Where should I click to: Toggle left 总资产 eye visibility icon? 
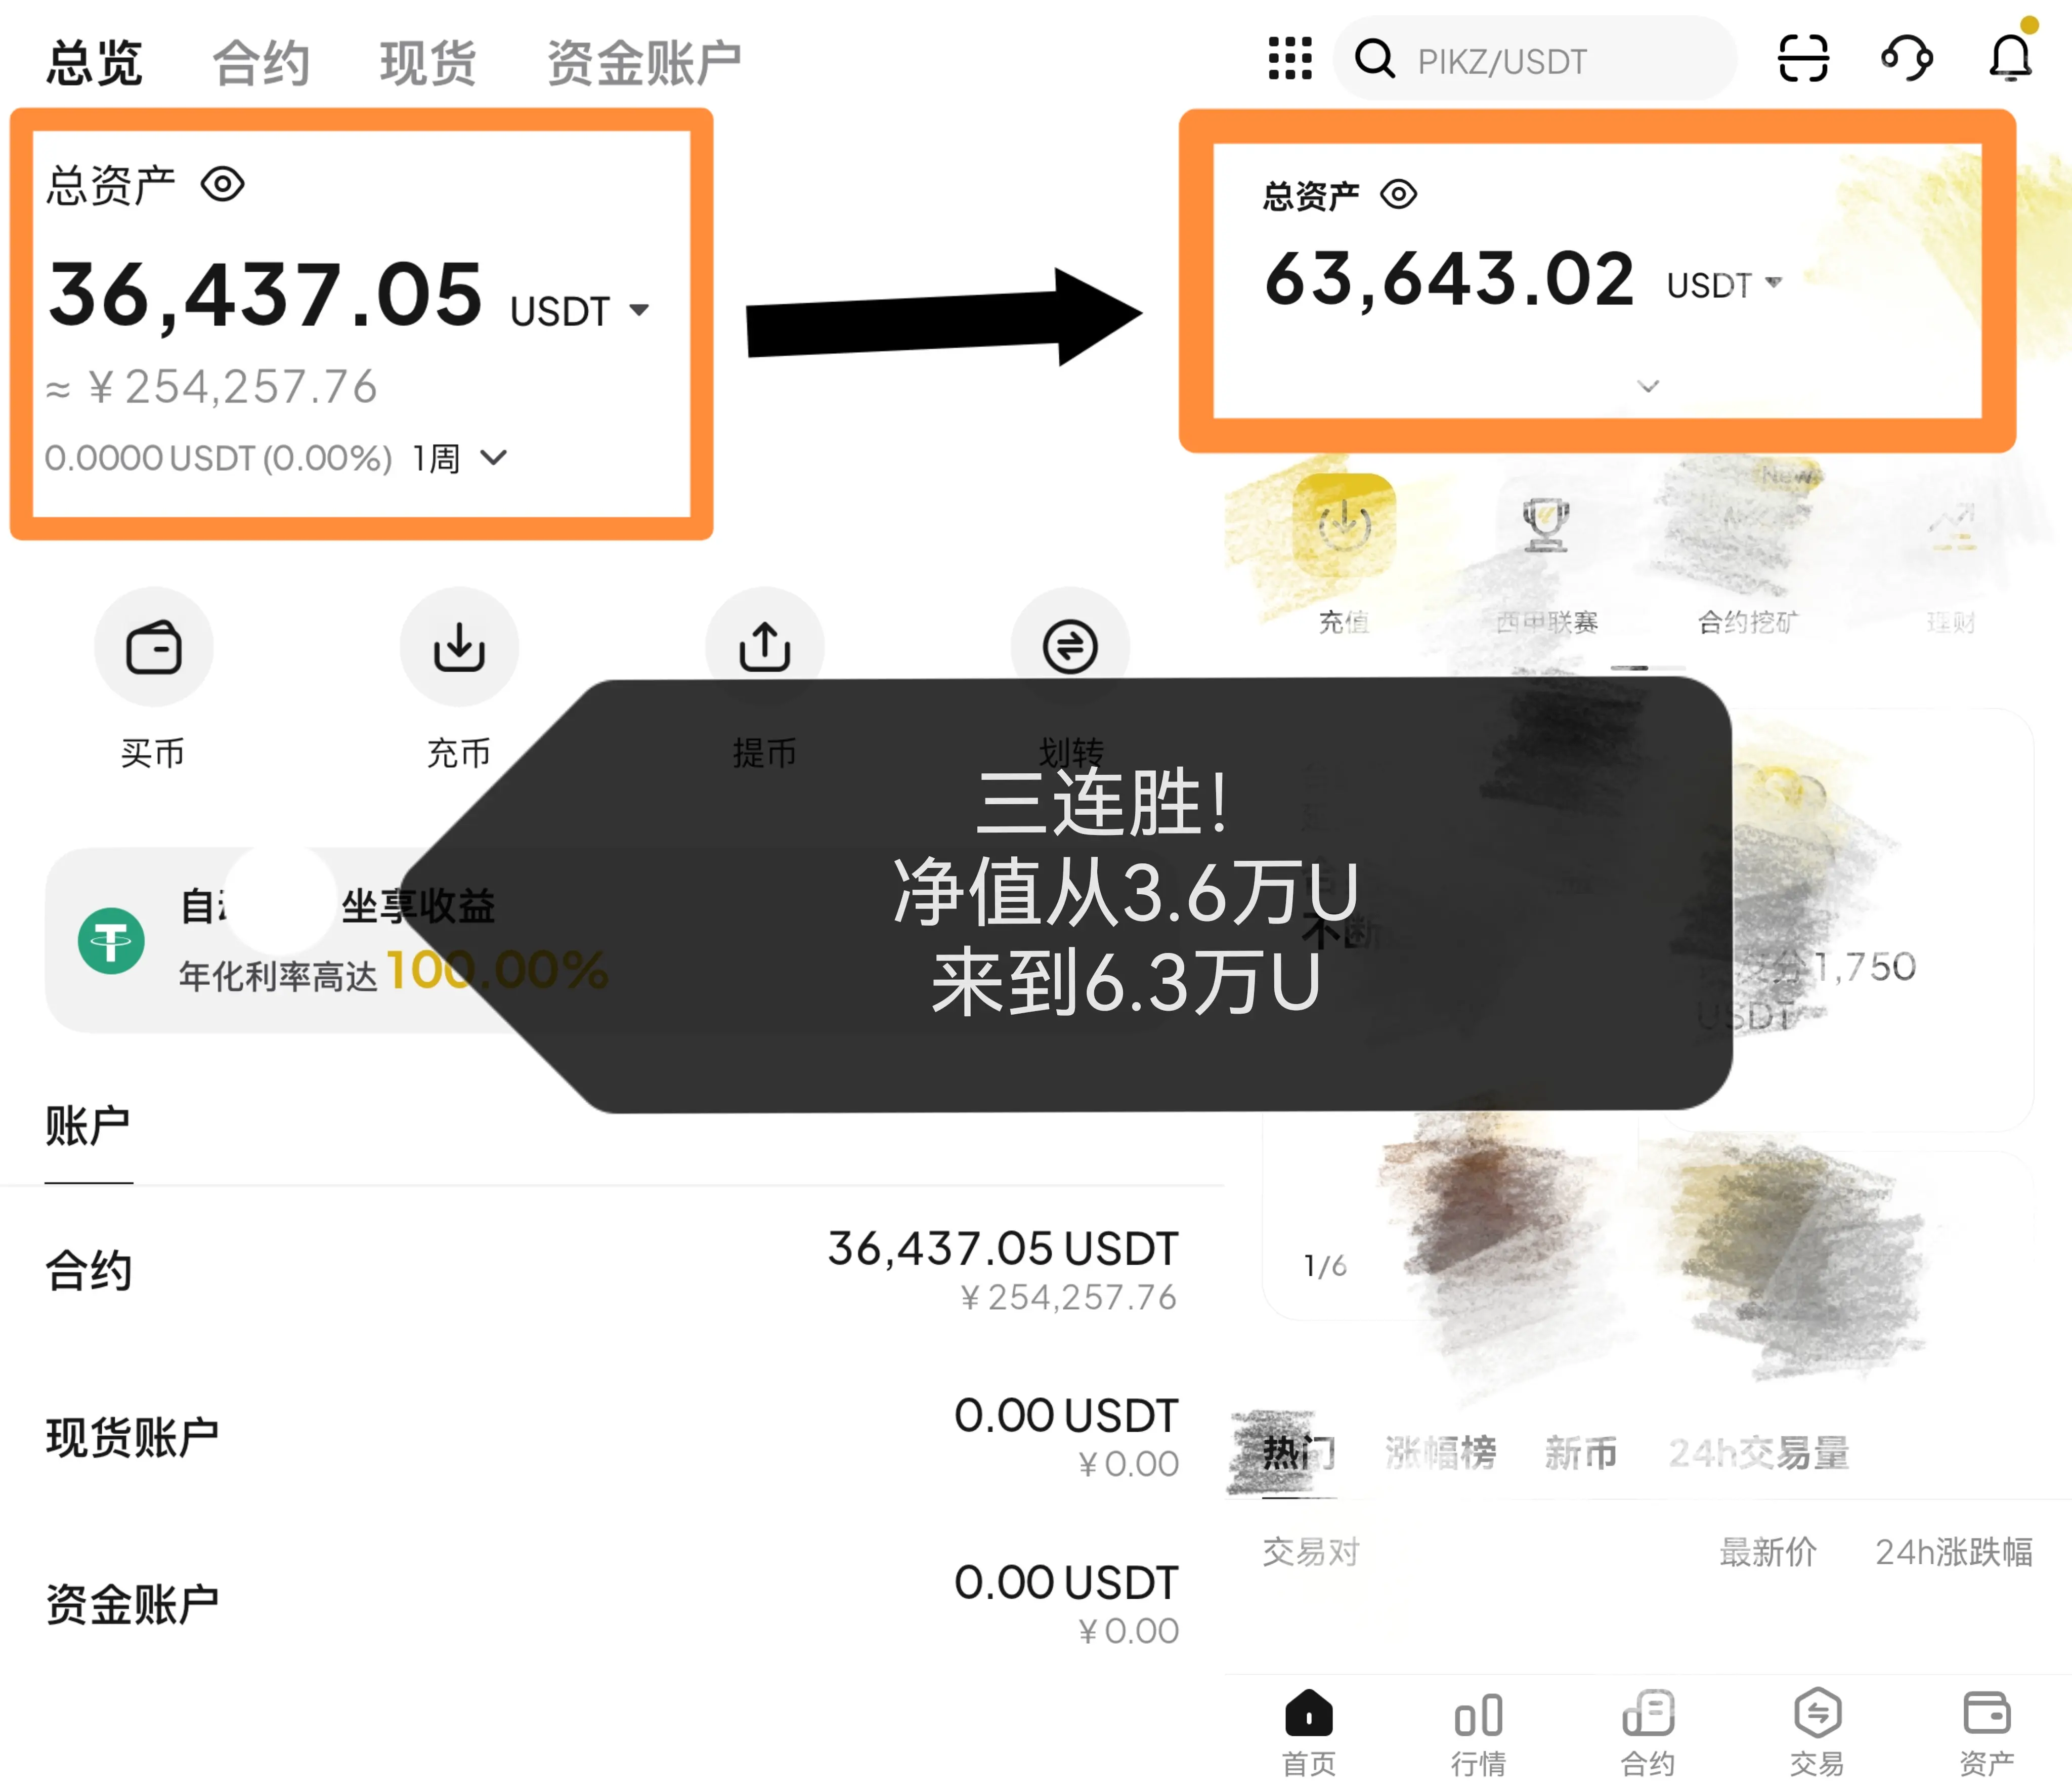click(x=222, y=184)
